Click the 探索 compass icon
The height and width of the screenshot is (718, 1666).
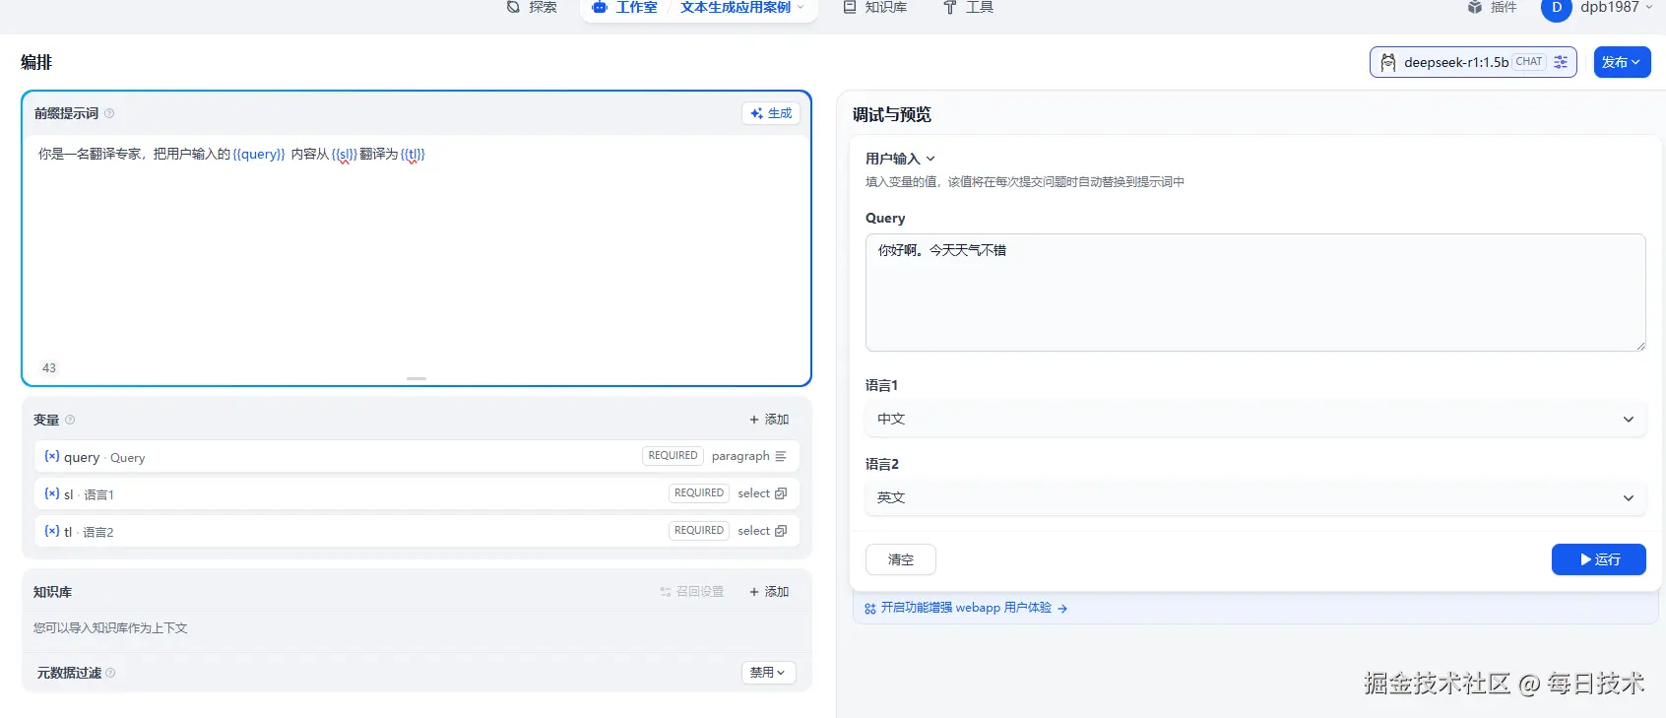[513, 7]
